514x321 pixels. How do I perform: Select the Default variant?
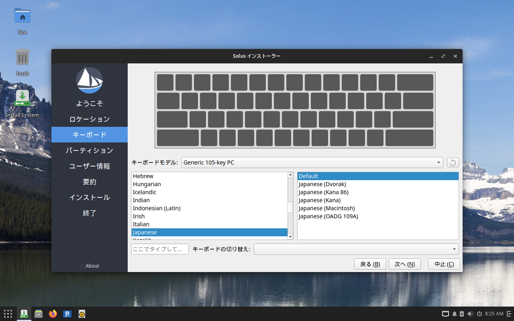[x=378, y=176]
